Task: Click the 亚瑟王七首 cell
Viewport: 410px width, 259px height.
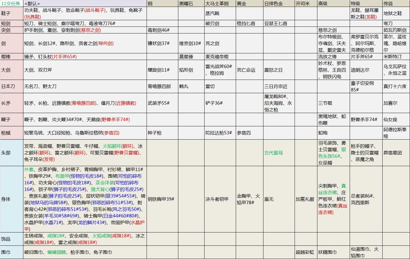Action: [x=276, y=23]
